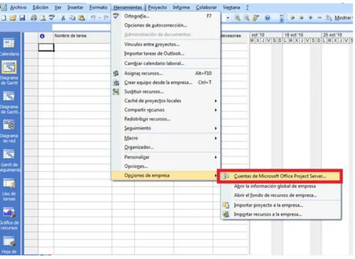Click the Open folder toolbar icon

click(13, 18)
